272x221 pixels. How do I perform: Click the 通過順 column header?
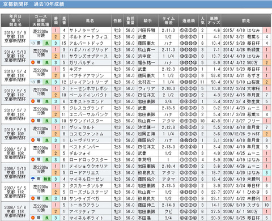(188, 20)
